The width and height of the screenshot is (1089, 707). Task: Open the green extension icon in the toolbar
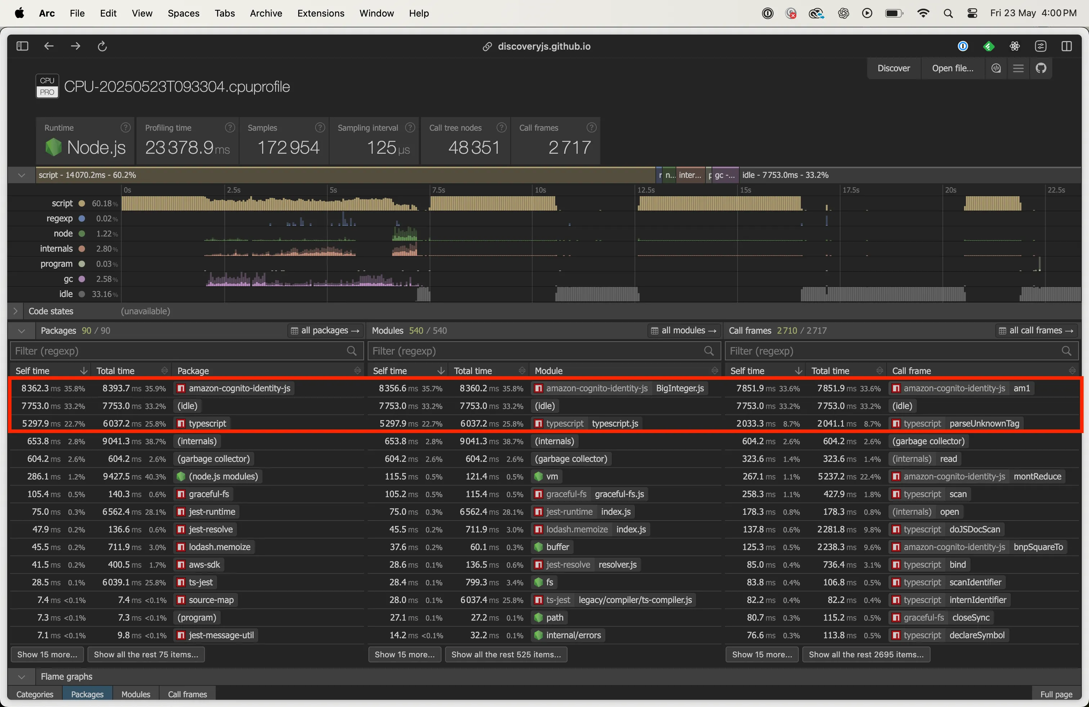(x=988, y=46)
